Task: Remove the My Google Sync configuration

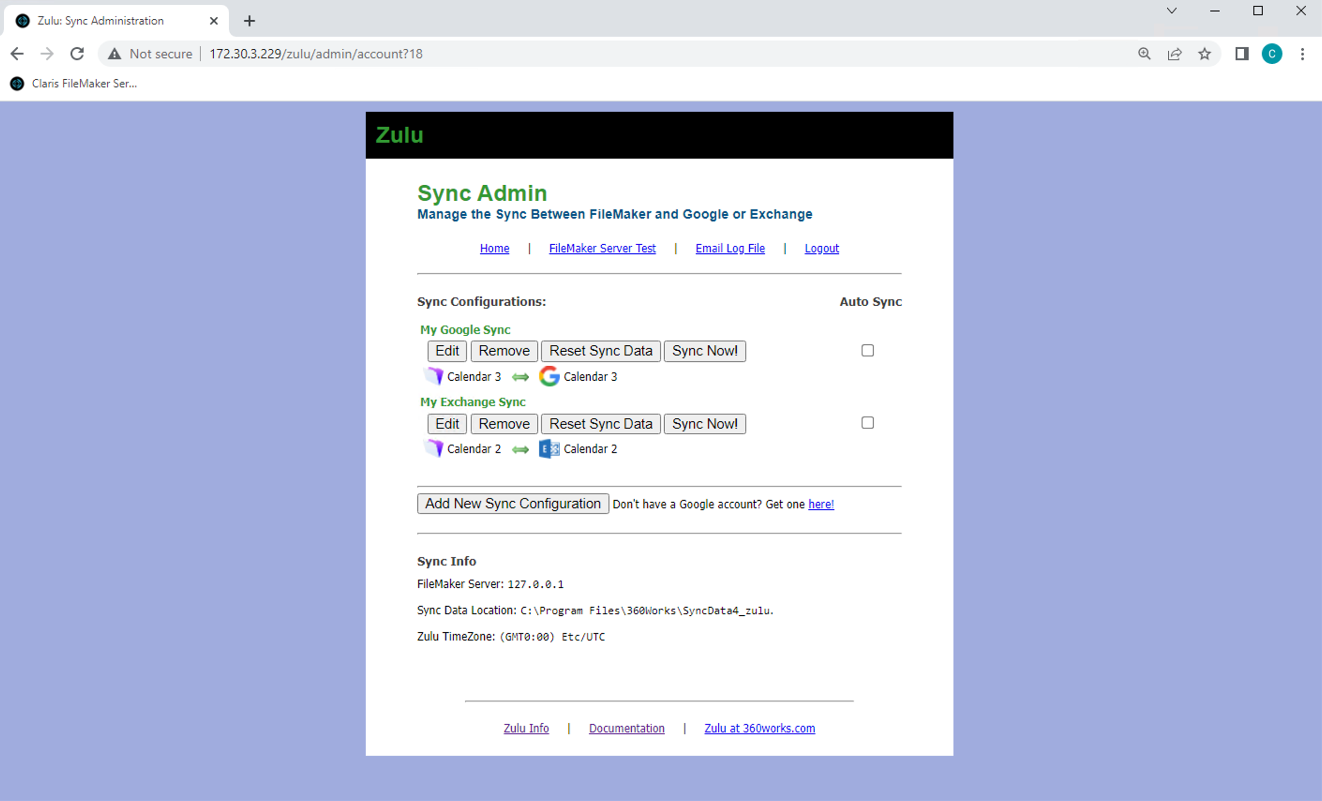Action: pyautogui.click(x=504, y=351)
